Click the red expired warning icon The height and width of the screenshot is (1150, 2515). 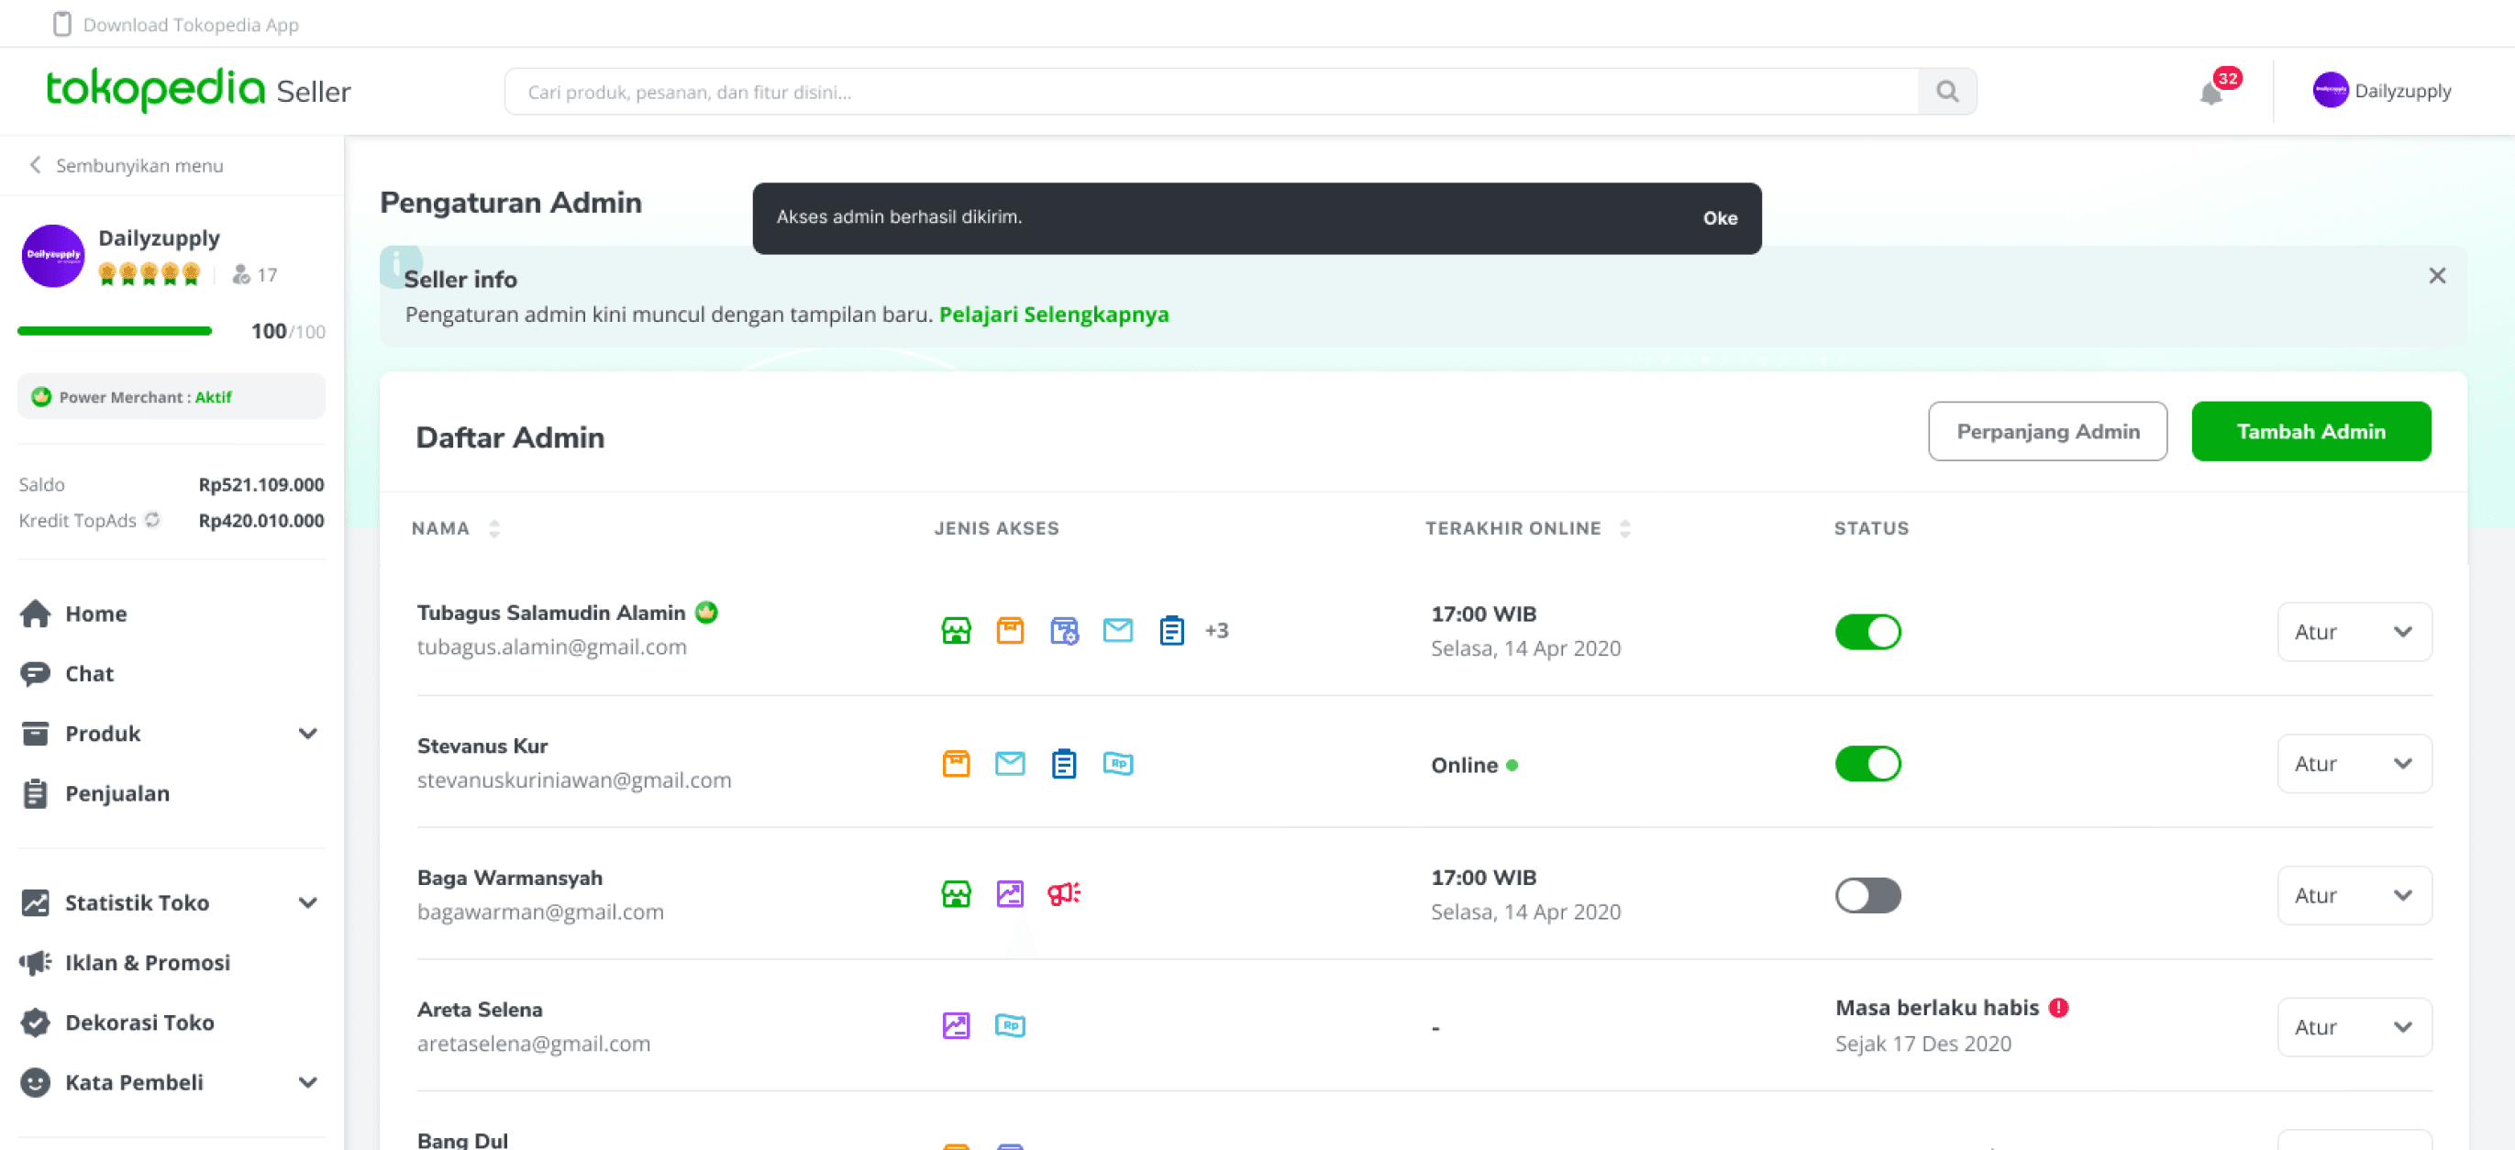click(2059, 1008)
